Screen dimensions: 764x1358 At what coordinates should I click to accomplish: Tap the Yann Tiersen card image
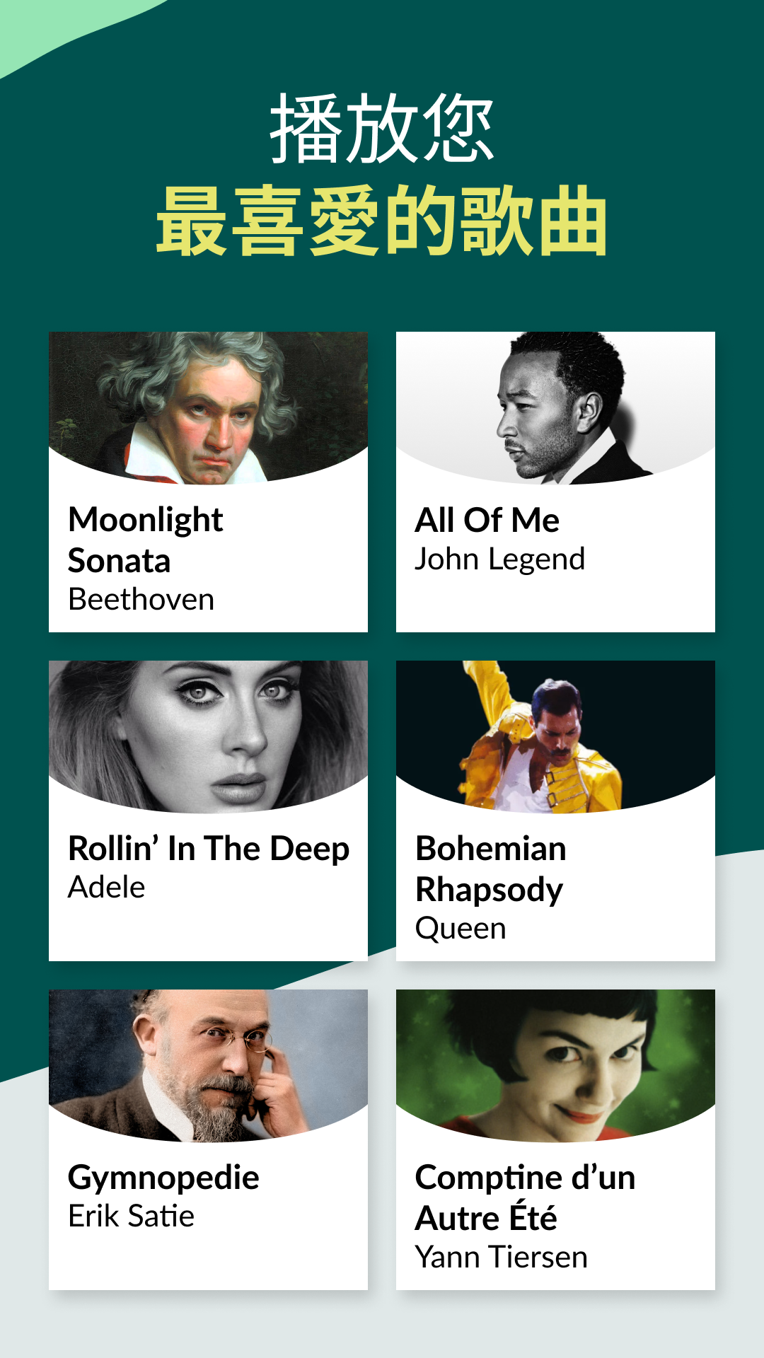pos(555,1065)
